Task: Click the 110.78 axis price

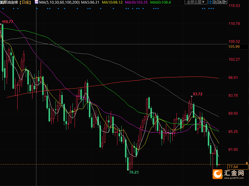Action: (234, 24)
